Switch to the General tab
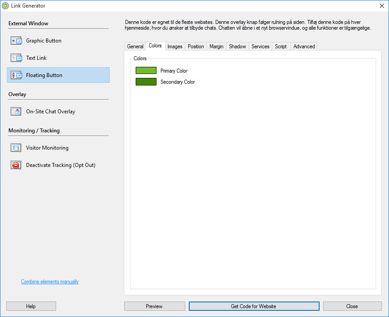389x317 pixels. click(x=135, y=46)
